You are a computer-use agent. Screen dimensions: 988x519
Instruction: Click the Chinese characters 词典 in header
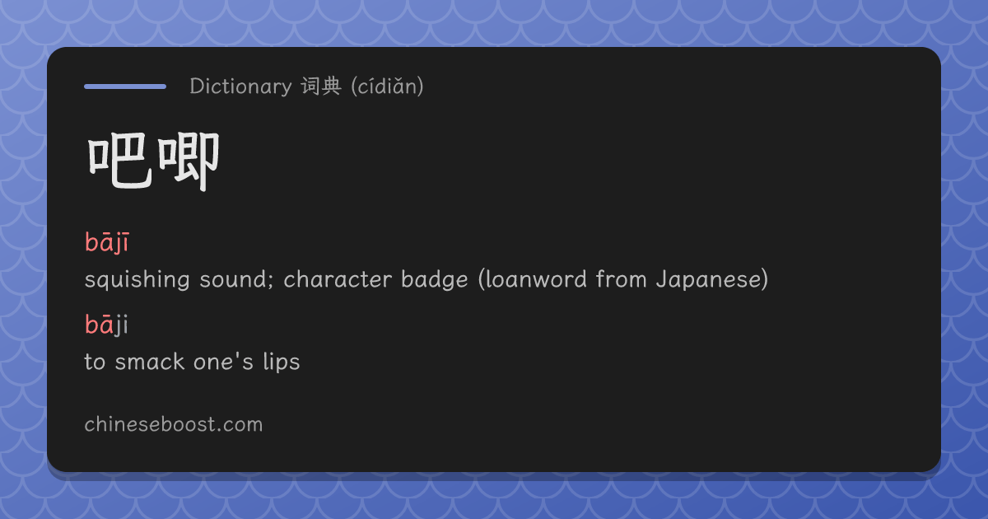click(320, 86)
